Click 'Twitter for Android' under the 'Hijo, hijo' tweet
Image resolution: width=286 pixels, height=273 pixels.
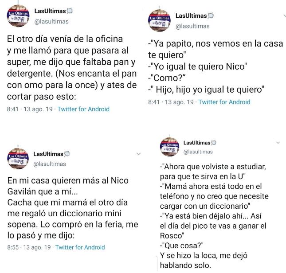click(224, 102)
